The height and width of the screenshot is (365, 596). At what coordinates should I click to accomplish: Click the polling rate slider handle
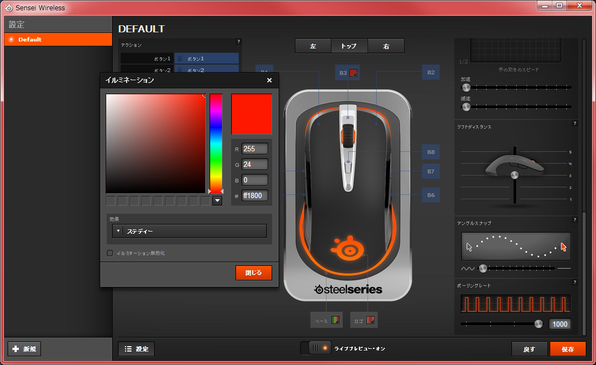tap(538, 324)
